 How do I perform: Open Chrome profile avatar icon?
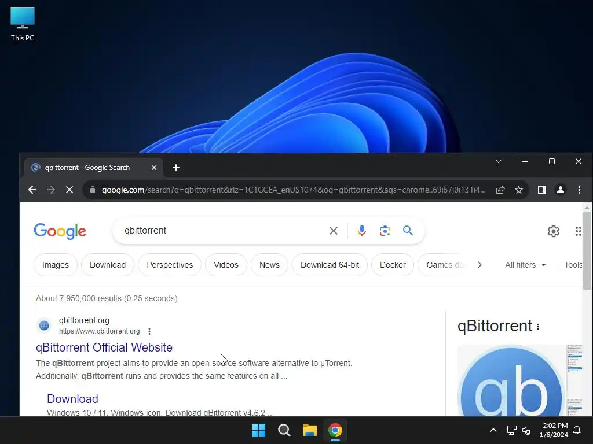(x=561, y=190)
